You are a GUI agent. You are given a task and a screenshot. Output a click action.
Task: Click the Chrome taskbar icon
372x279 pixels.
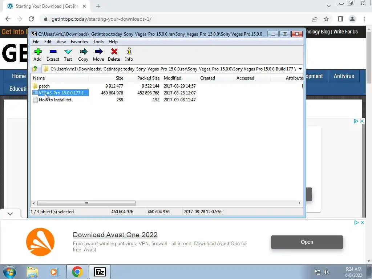click(x=77, y=272)
